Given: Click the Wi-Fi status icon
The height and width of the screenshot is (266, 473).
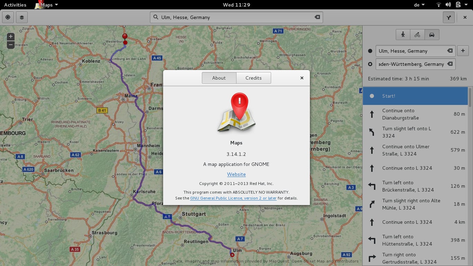Looking at the screenshot, I should (x=439, y=5).
